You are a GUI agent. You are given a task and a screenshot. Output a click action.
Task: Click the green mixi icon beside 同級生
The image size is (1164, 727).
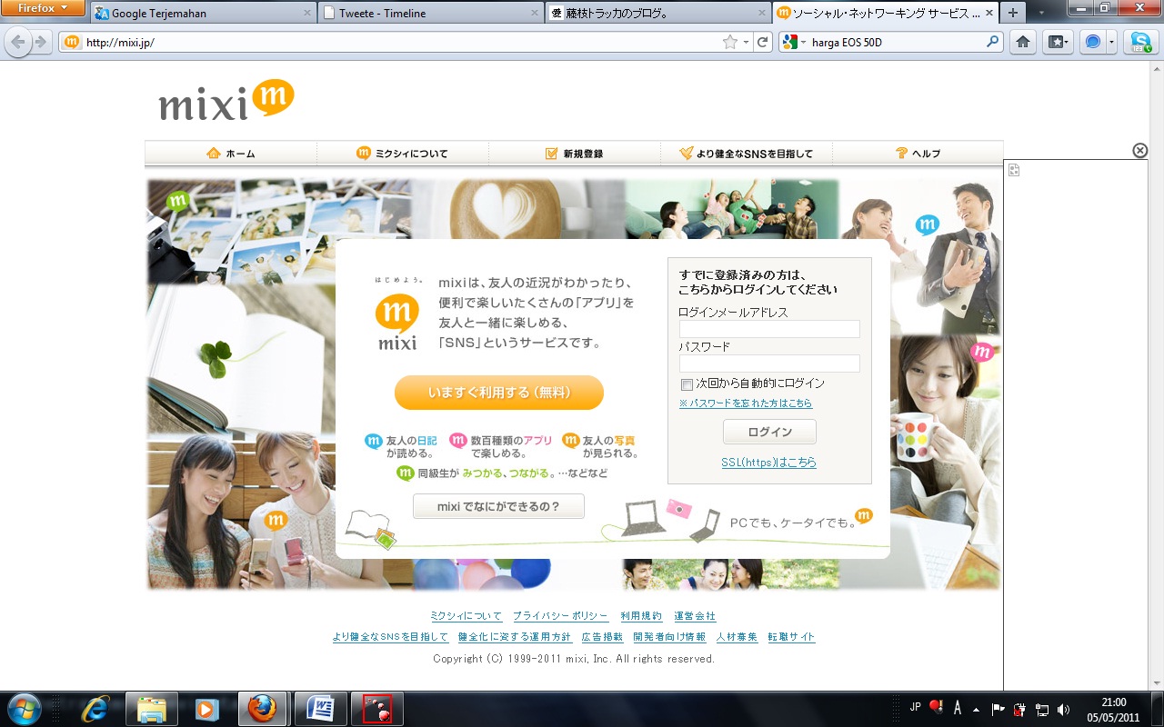point(406,473)
